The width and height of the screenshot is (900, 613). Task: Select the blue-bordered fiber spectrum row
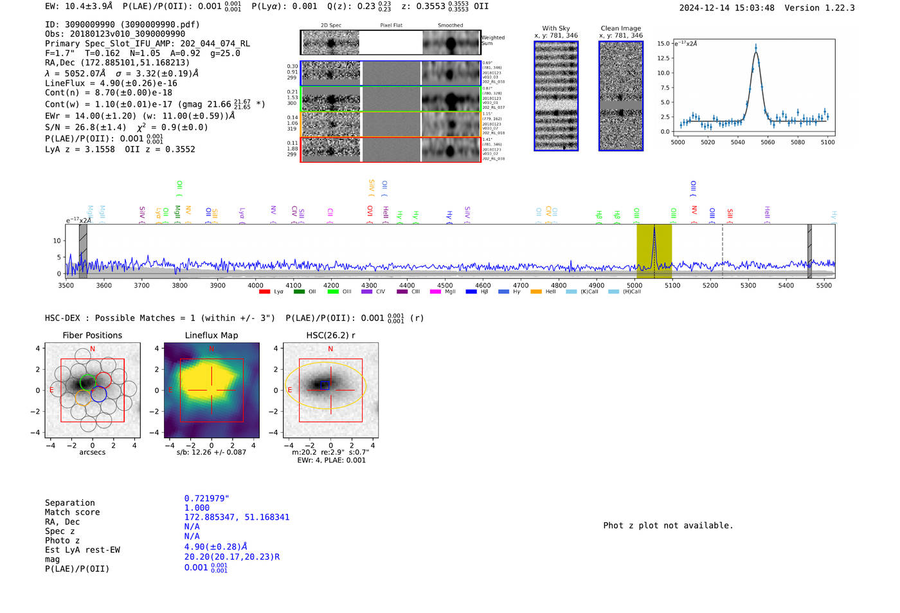pyautogui.click(x=391, y=73)
